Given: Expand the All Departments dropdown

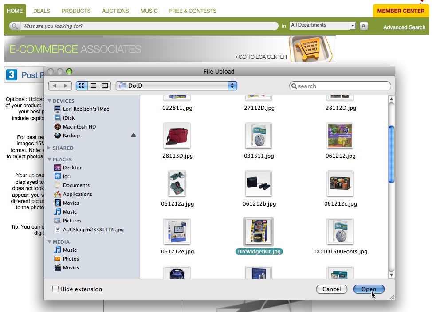Looking at the screenshot, I should click(x=322, y=26).
